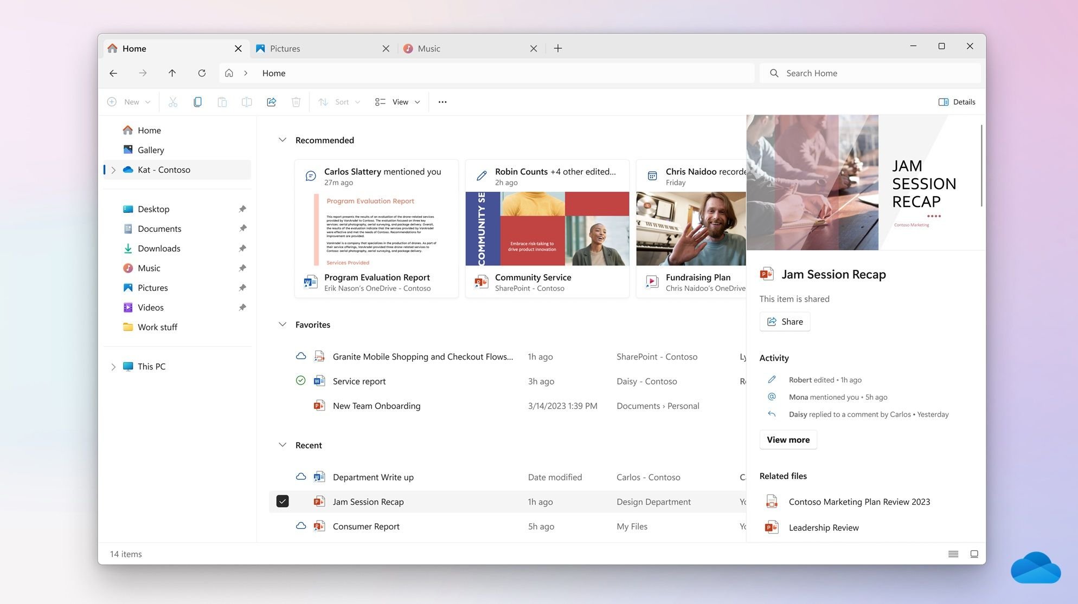Open the three-dots See more menu
The height and width of the screenshot is (604, 1078).
[442, 102]
